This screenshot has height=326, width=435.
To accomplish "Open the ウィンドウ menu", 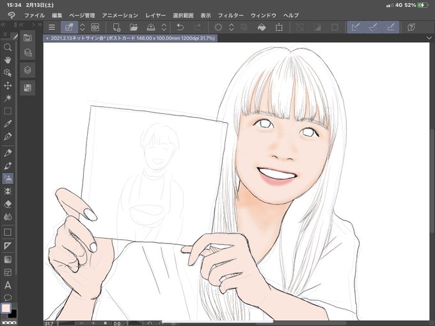I will [x=264, y=15].
